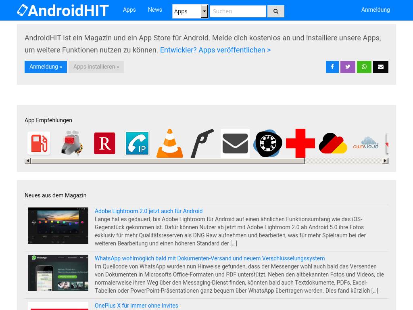
Task: Open the Apps category dropdown
Action: (190, 11)
